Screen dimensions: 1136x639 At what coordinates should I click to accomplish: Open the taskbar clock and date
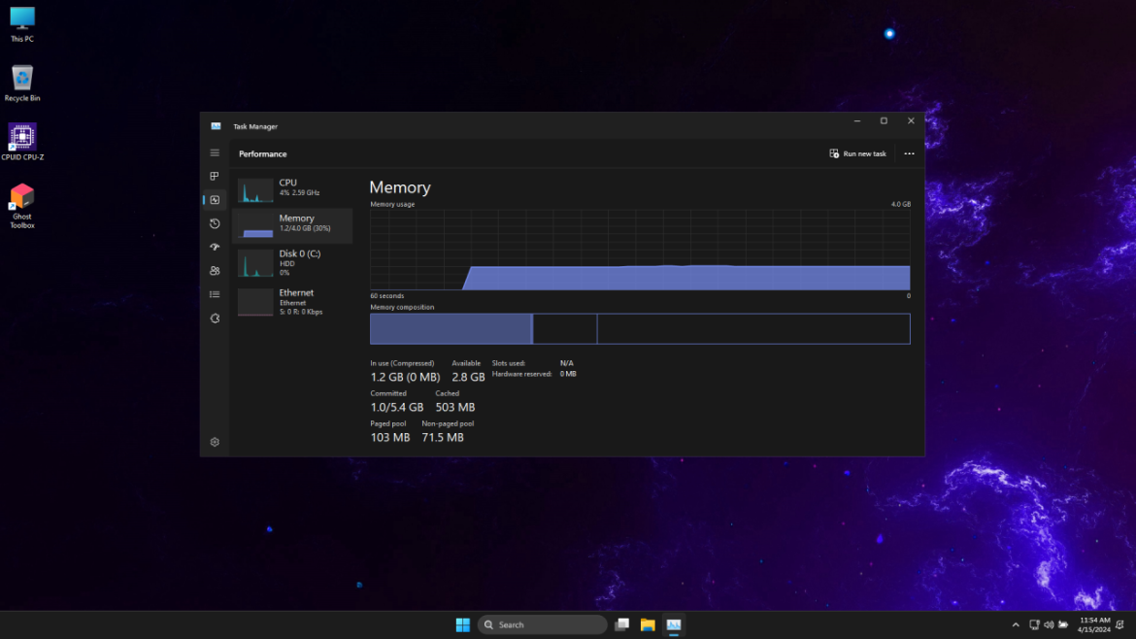pyautogui.click(x=1094, y=624)
